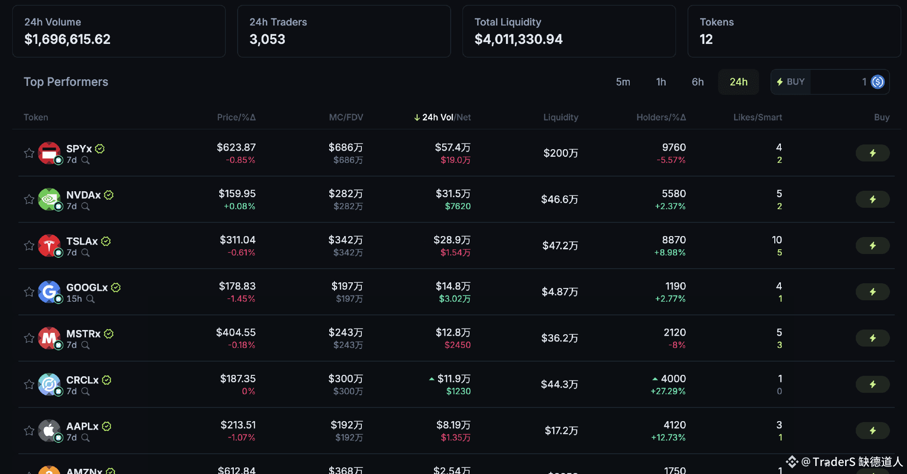Open the TSLAx token name
907x474 pixels.
[82, 241]
